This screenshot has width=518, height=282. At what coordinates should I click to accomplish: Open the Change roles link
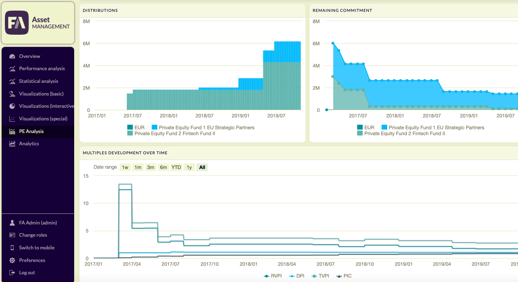pos(33,235)
